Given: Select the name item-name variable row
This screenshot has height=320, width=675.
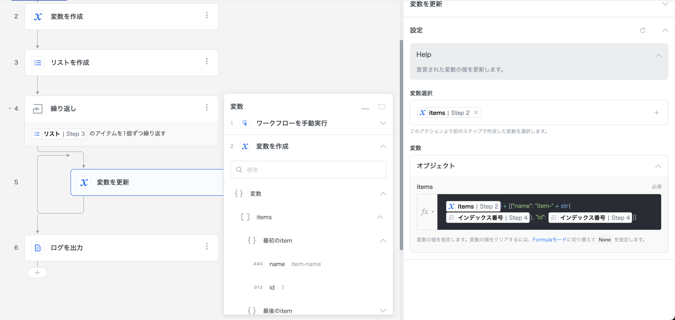Looking at the screenshot, I should [308, 264].
